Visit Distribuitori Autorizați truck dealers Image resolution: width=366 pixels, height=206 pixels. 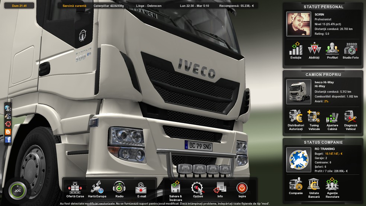coord(296,118)
